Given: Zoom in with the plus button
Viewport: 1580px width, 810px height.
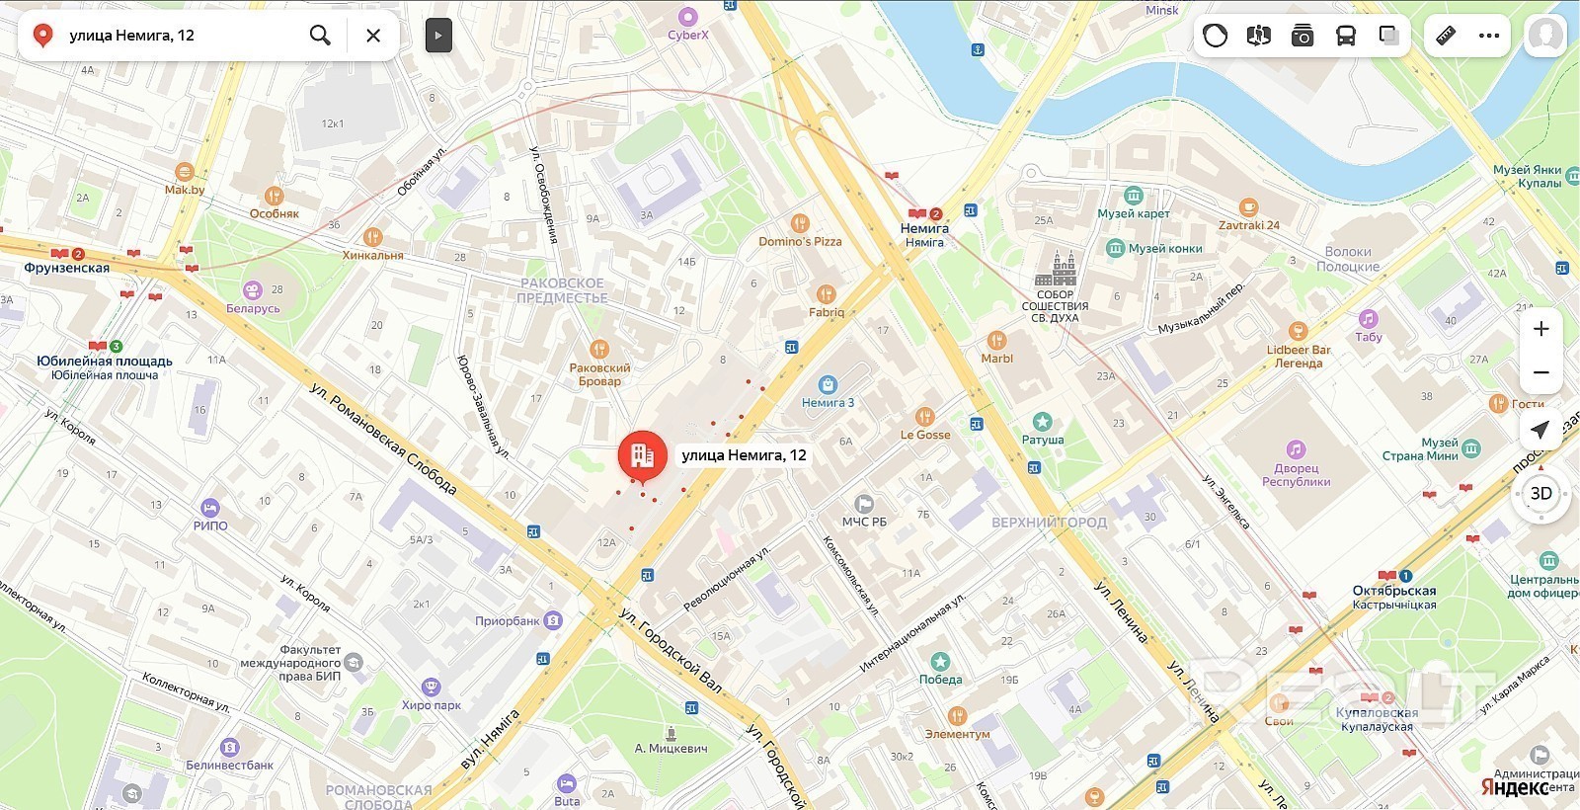Looking at the screenshot, I should coord(1541,329).
